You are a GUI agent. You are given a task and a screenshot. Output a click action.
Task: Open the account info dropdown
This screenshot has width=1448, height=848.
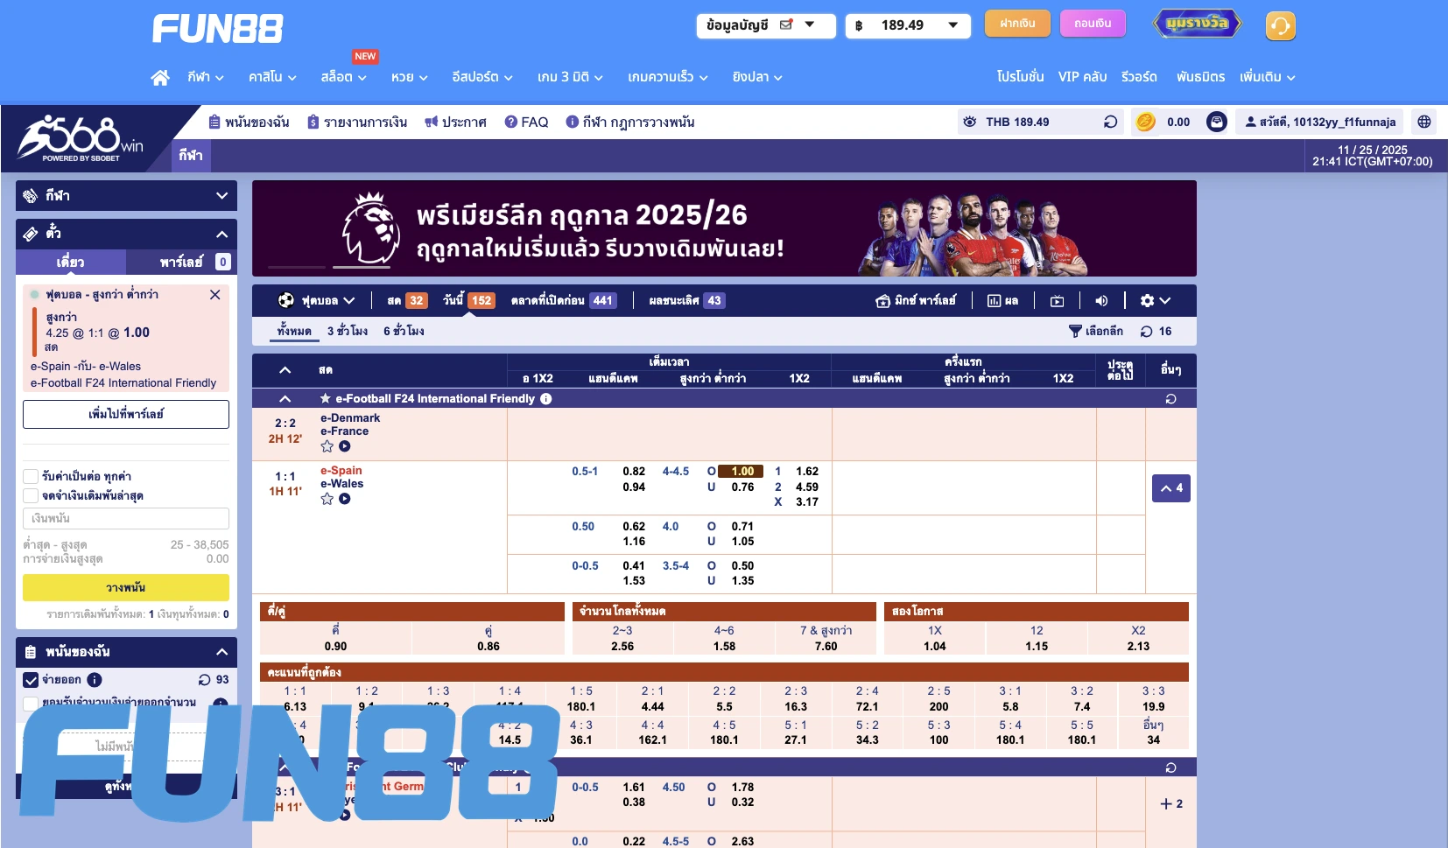(x=765, y=25)
